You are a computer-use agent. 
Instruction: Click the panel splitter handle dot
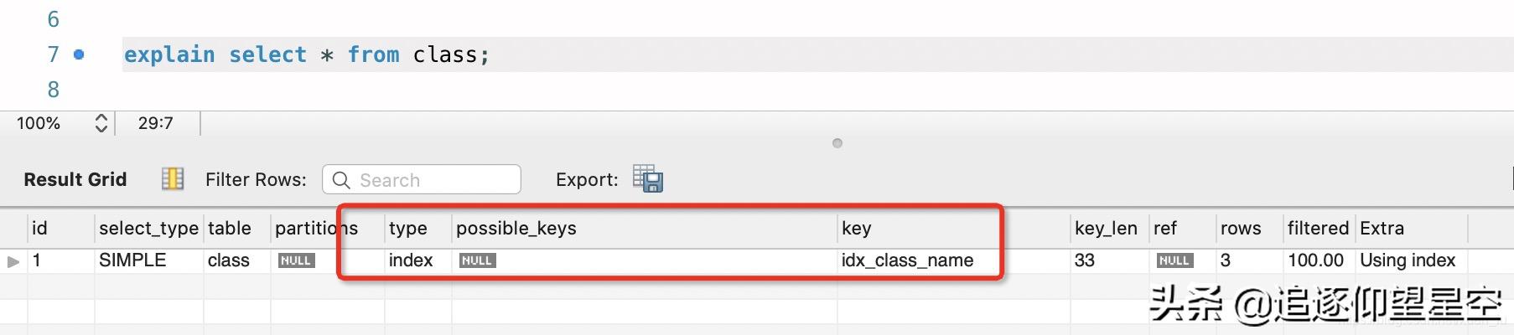pyautogui.click(x=837, y=143)
